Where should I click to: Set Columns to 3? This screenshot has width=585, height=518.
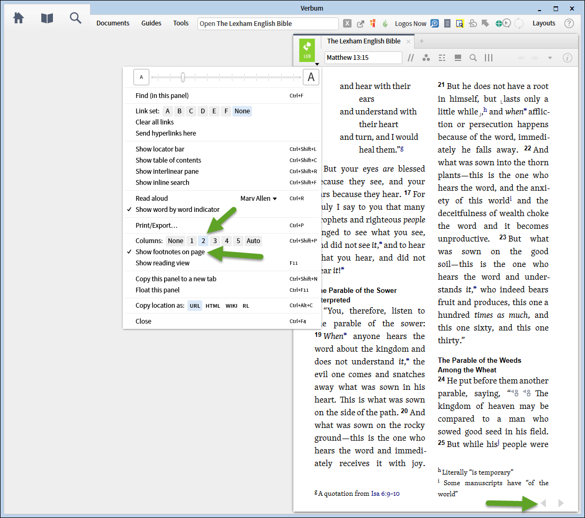tap(215, 241)
